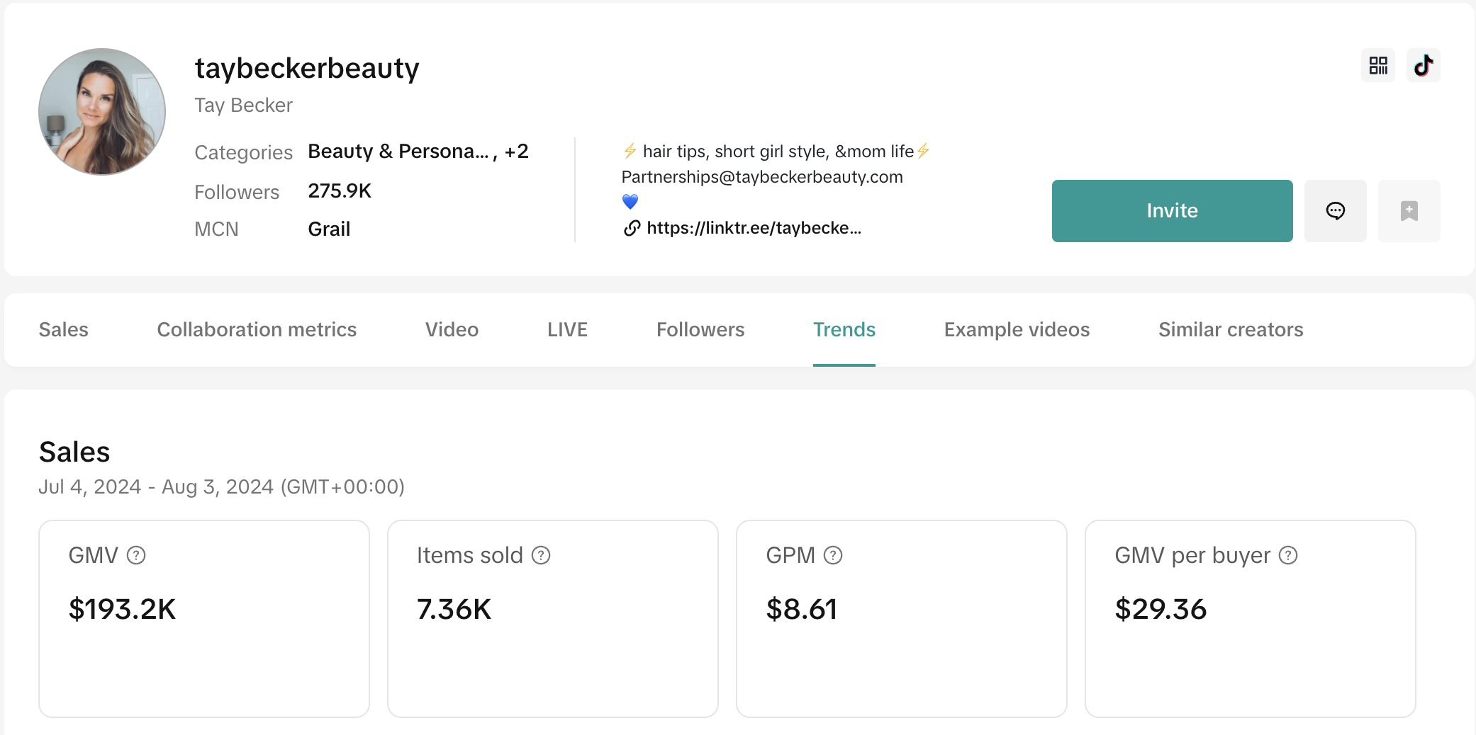Screen dimensions: 1476x735
Task: Show the GPM help question icon
Action: click(833, 556)
